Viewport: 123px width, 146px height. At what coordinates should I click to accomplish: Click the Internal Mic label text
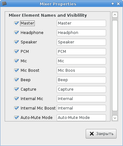(x=32, y=99)
